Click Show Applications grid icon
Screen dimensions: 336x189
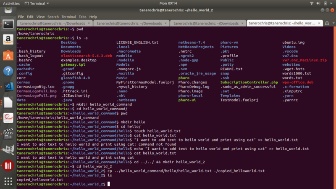(x=7, y=181)
